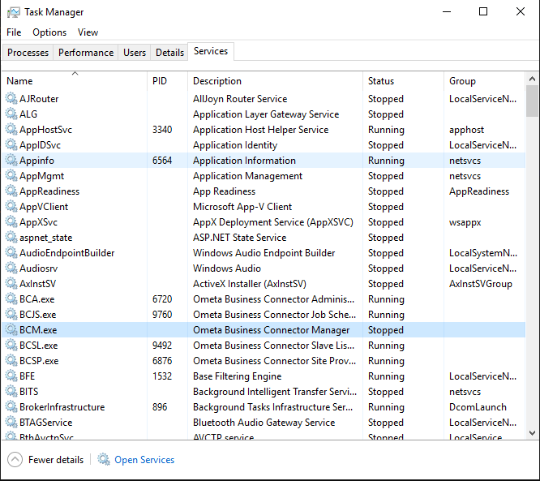
Task: Click the Task Manager title bar icon
Action: pyautogui.click(x=14, y=12)
